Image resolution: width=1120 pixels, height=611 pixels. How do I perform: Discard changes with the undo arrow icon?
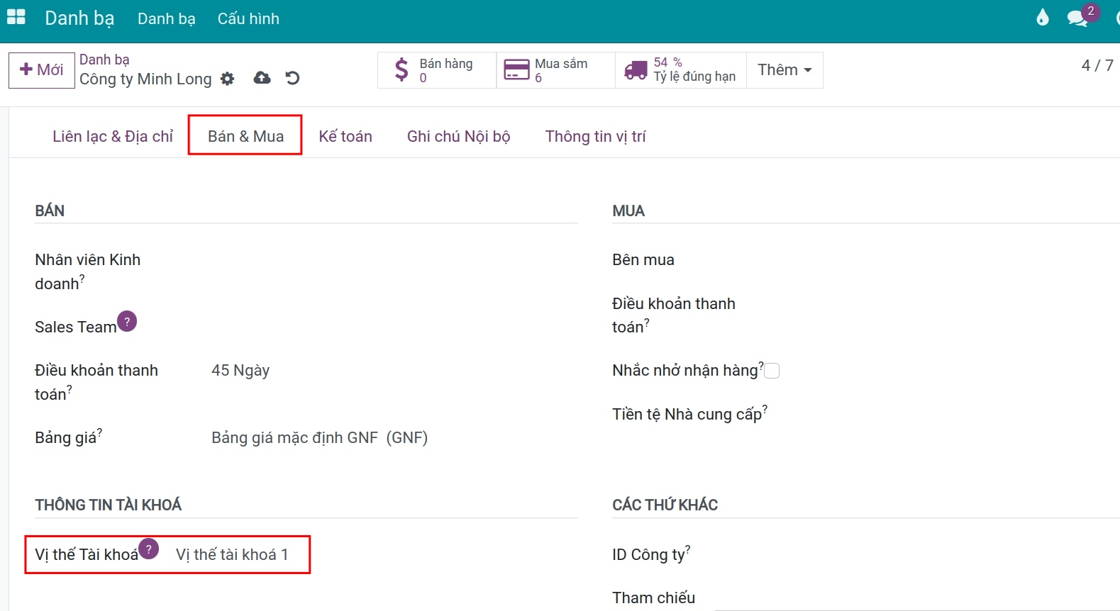292,78
